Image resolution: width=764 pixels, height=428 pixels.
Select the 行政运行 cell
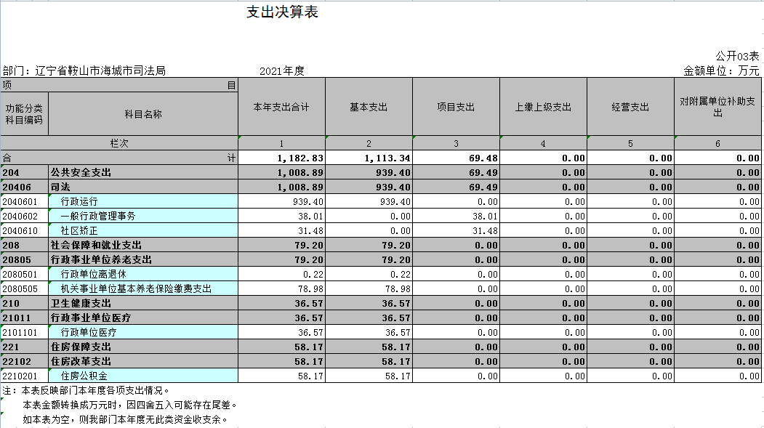(x=143, y=201)
